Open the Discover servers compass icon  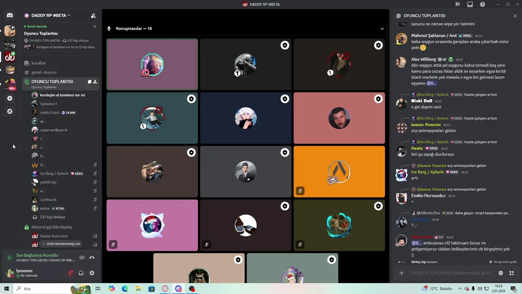(10, 111)
